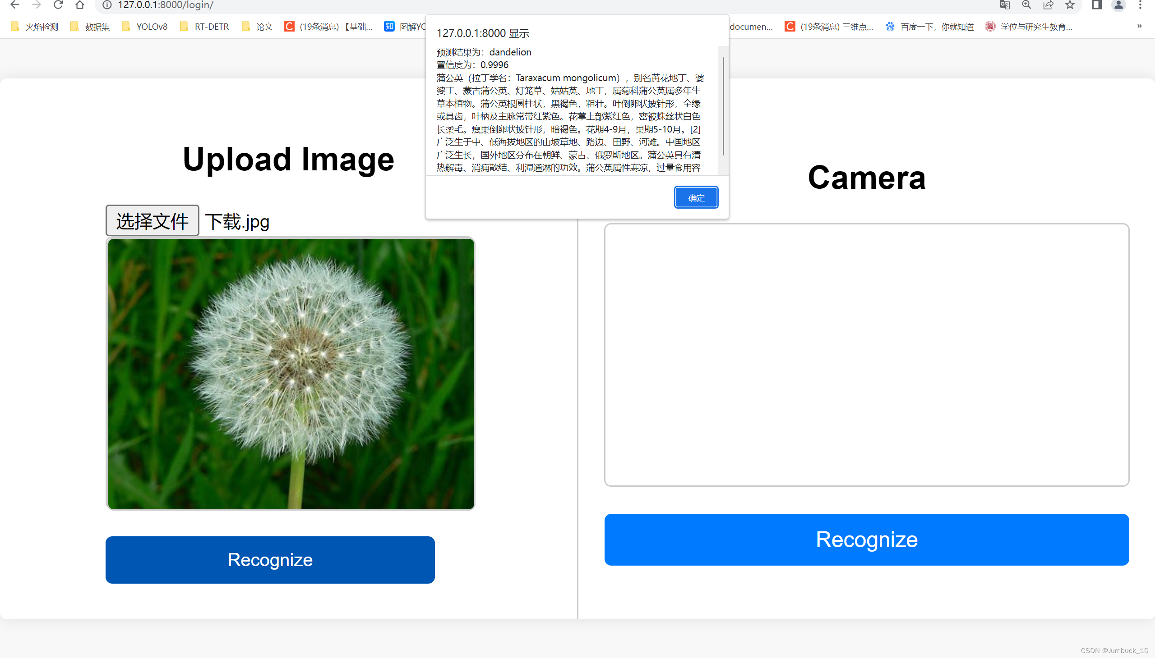The image size is (1155, 658).
Task: Click the browser forward arrow
Action: point(37,5)
